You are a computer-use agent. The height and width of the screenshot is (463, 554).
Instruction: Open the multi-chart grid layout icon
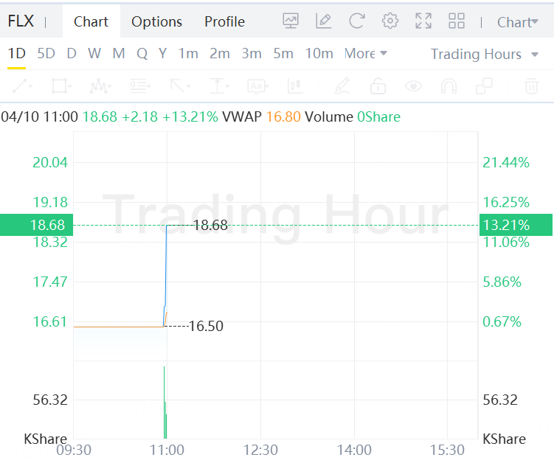457,21
